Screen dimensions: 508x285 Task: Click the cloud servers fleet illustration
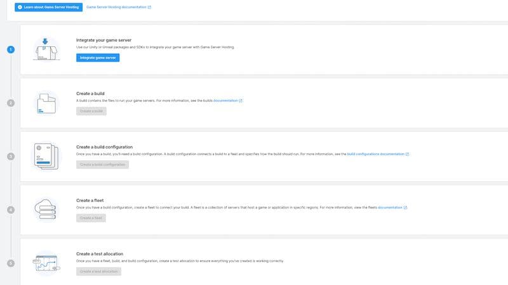[46, 210]
